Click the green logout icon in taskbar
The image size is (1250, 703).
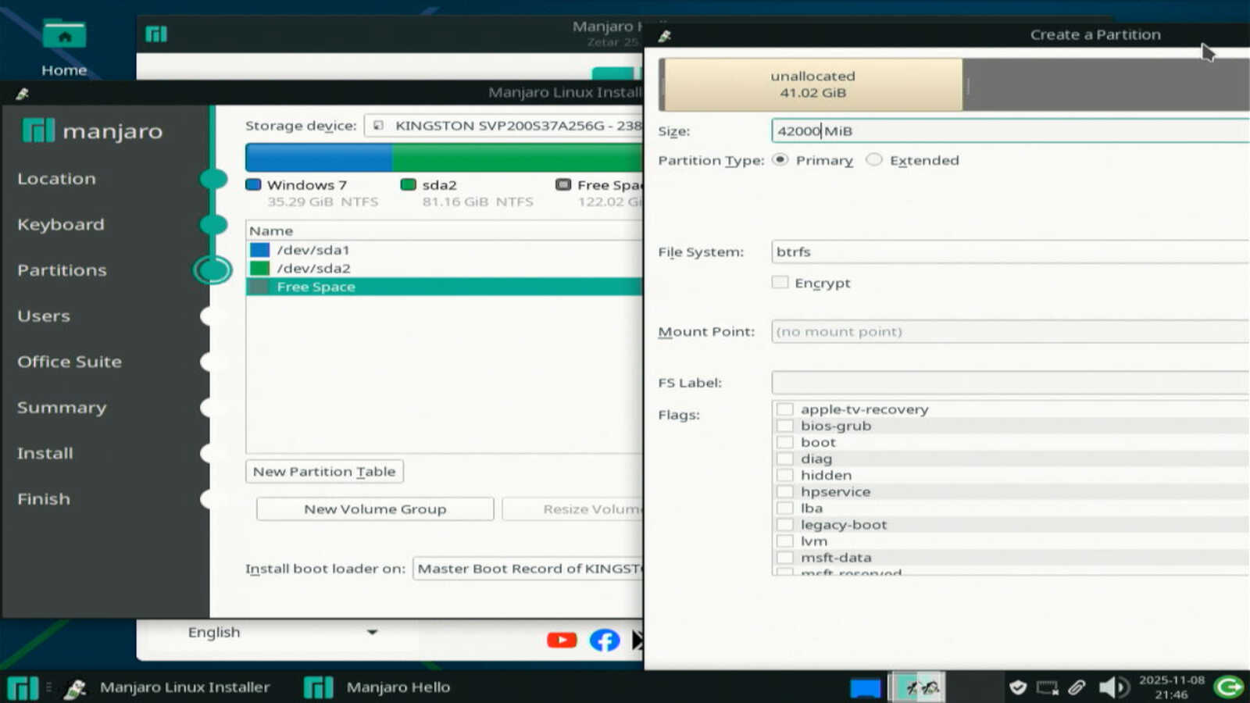(x=1228, y=687)
